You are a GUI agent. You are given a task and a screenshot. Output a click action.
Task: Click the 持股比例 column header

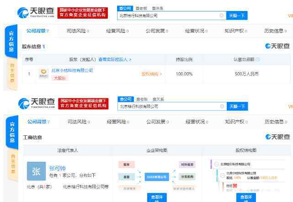[184, 59]
